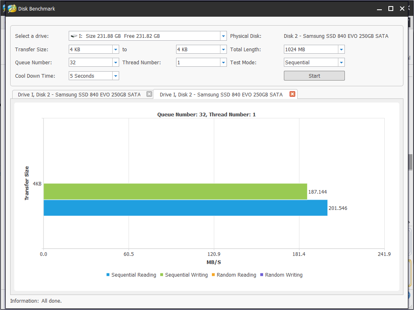Close the first Drive I benchmark tab
This screenshot has height=310, width=414.
pos(149,94)
